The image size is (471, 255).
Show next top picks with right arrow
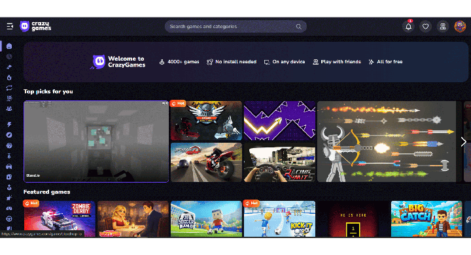click(x=464, y=142)
